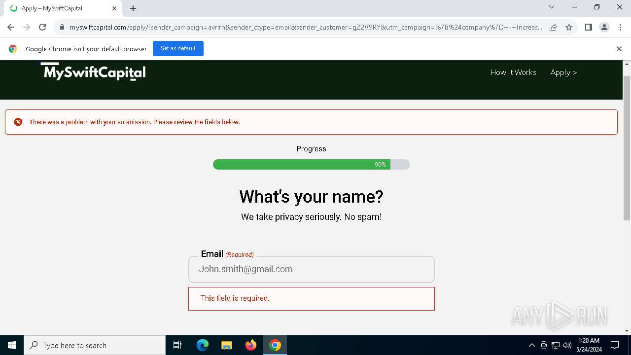Expand the tab search dropdown
Screen dimensions: 631x355
(552, 7)
